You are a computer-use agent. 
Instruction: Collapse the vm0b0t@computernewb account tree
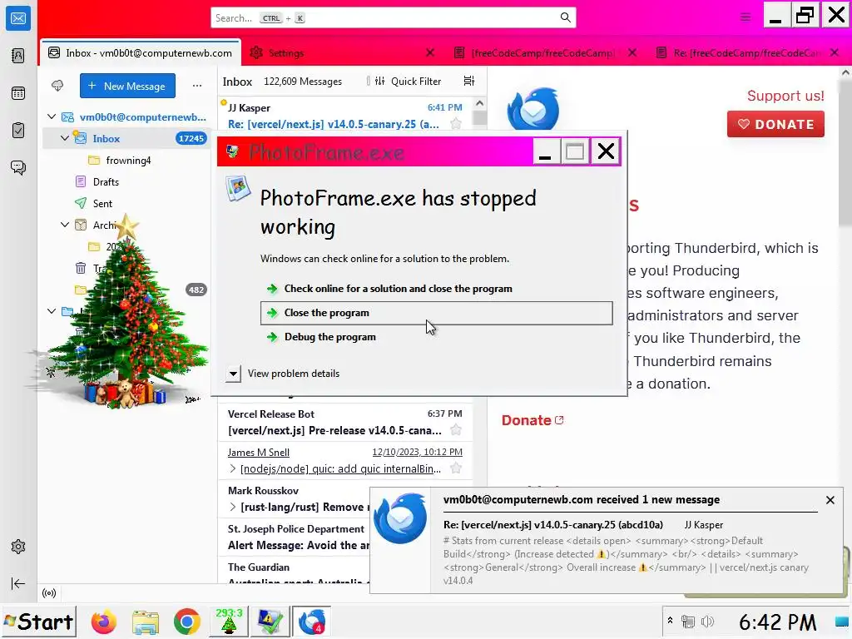[x=52, y=116]
